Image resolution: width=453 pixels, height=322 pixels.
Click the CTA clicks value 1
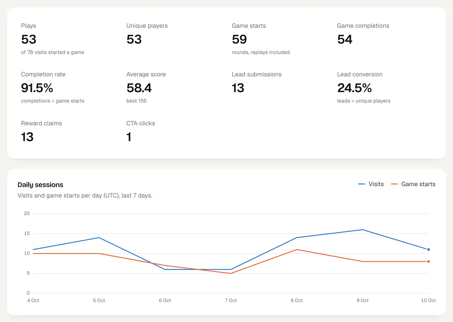tap(129, 137)
